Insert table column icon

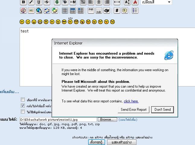pos(81,11)
